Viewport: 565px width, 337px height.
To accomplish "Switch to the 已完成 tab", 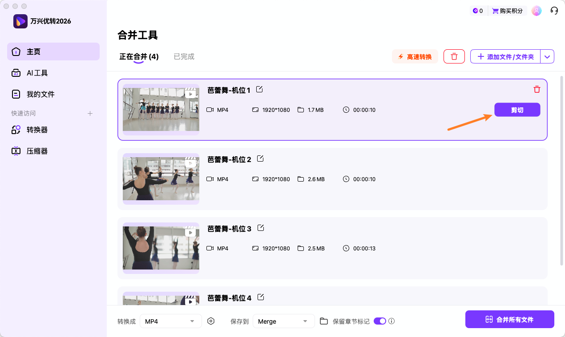I will [183, 56].
